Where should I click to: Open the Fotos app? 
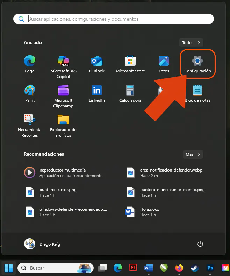164,64
